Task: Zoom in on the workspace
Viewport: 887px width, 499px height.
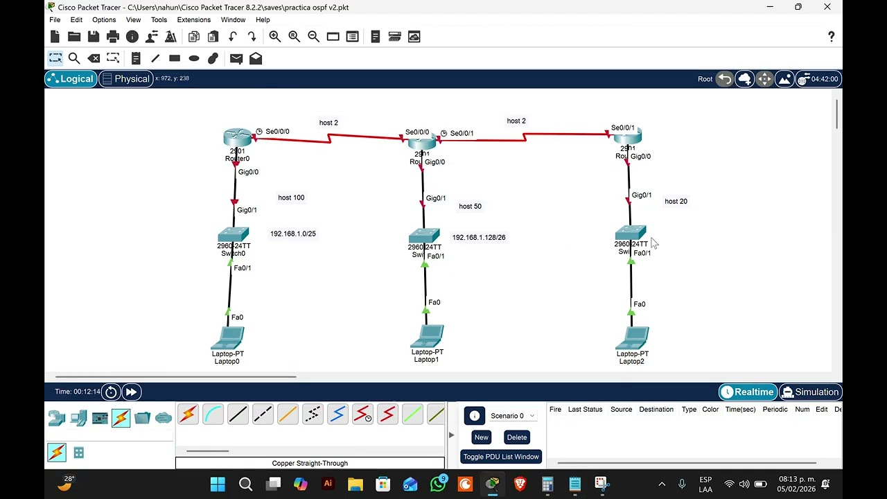Action: 275,37
